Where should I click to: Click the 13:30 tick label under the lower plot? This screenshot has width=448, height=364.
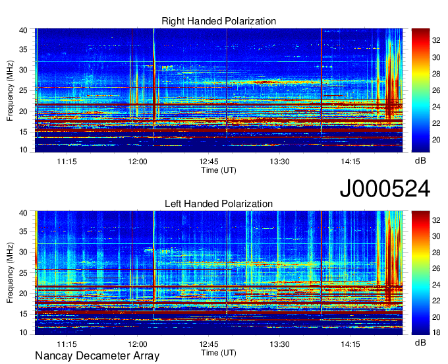280,344
